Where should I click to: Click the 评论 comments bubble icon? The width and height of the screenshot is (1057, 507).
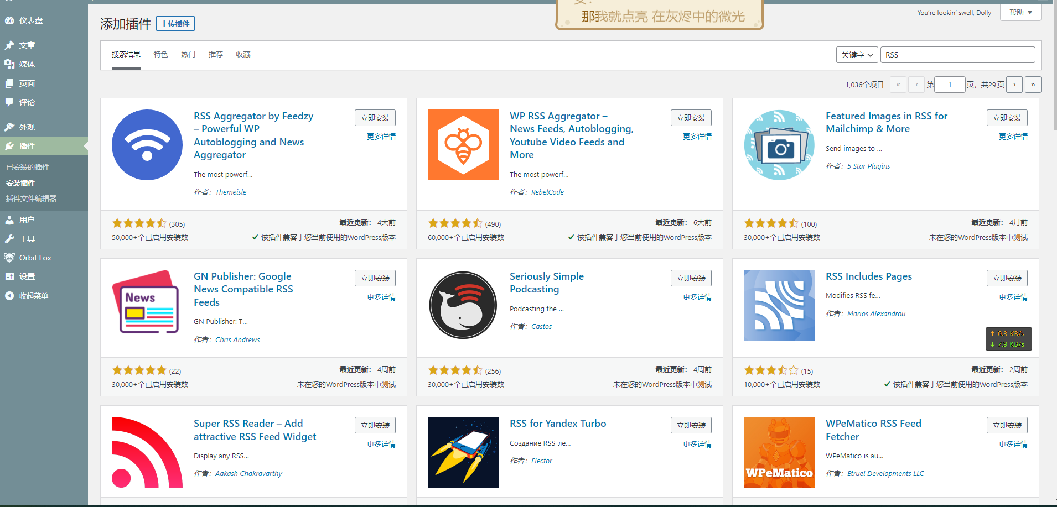click(9, 102)
